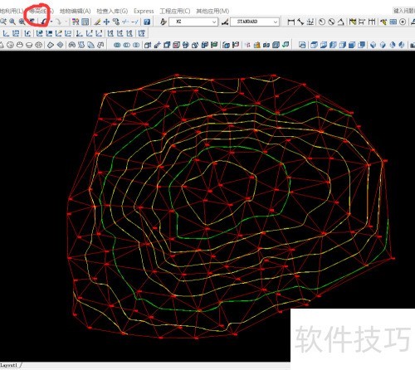
Task: Click the Pan (four-arrow cross) icon
Action: [106, 22]
